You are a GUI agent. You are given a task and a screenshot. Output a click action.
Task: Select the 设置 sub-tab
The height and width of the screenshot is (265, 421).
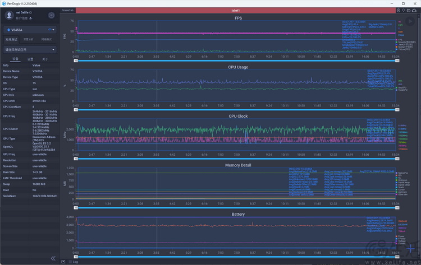[x=30, y=59]
